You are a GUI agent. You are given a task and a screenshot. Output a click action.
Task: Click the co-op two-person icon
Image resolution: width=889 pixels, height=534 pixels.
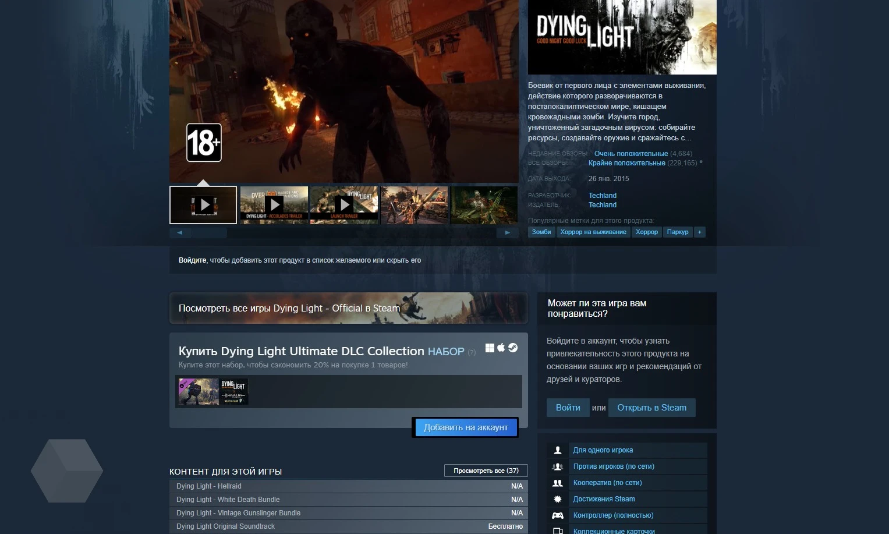click(558, 483)
